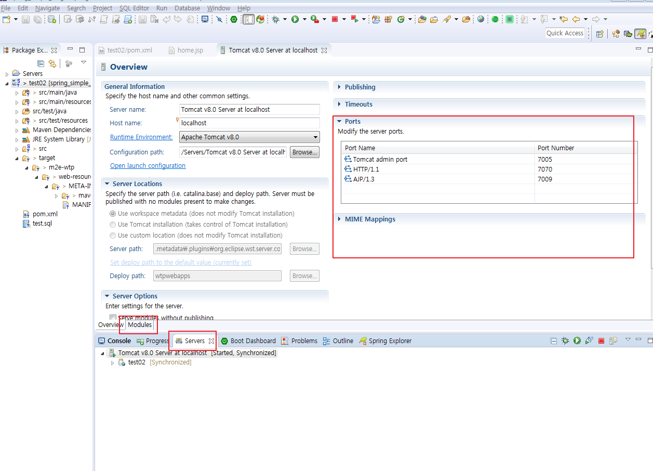Select Use workspace metadata radio button
The height and width of the screenshot is (471, 653).
tap(113, 214)
